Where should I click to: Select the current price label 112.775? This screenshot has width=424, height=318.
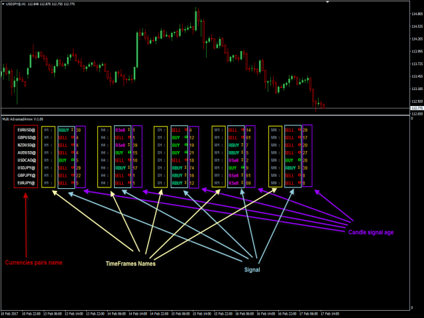click(x=417, y=108)
